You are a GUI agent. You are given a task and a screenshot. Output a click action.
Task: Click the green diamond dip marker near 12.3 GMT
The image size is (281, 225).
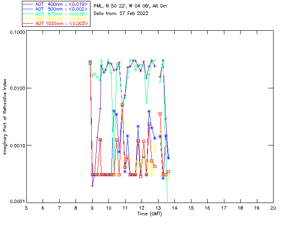click(147, 102)
